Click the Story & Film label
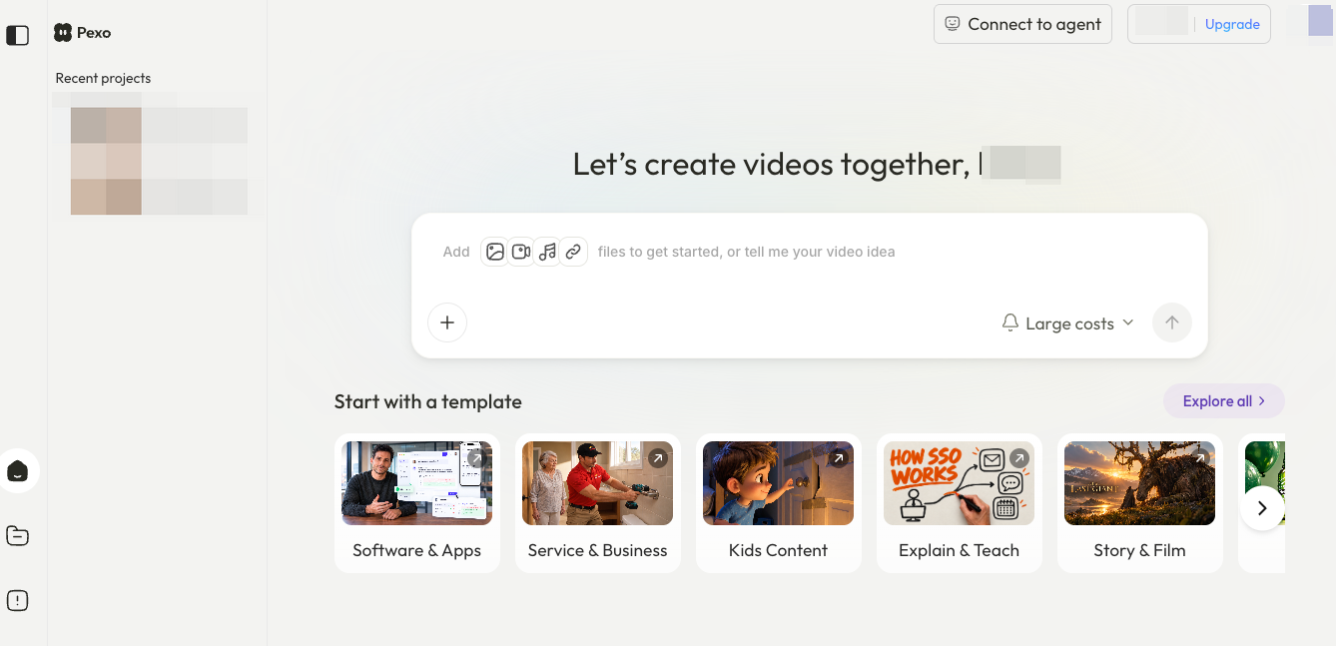 click(x=1139, y=550)
